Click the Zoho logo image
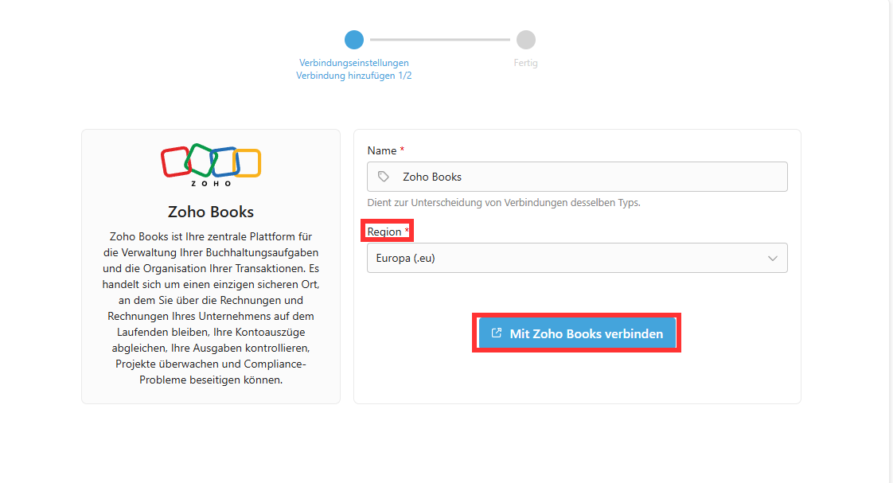This screenshot has height=483, width=893. [x=211, y=165]
